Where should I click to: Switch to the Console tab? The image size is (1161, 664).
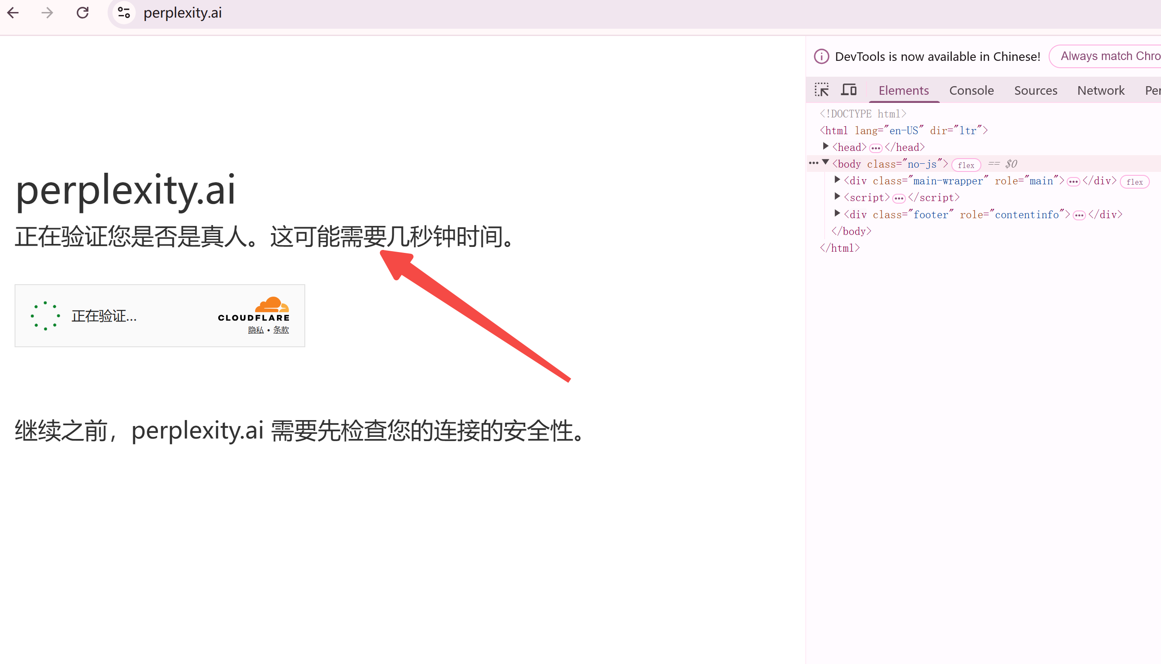[x=972, y=90]
